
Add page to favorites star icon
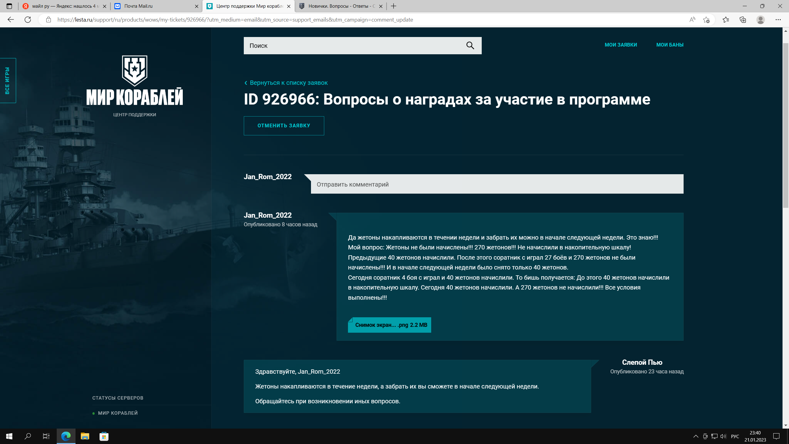coord(706,20)
